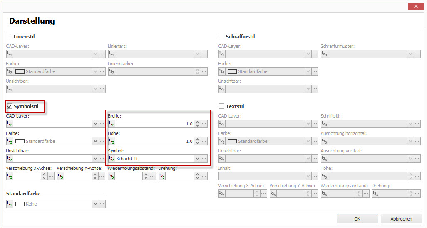The image size is (427, 228).
Task: Uncheck the Symbolstil checkbox
Action: [9, 106]
